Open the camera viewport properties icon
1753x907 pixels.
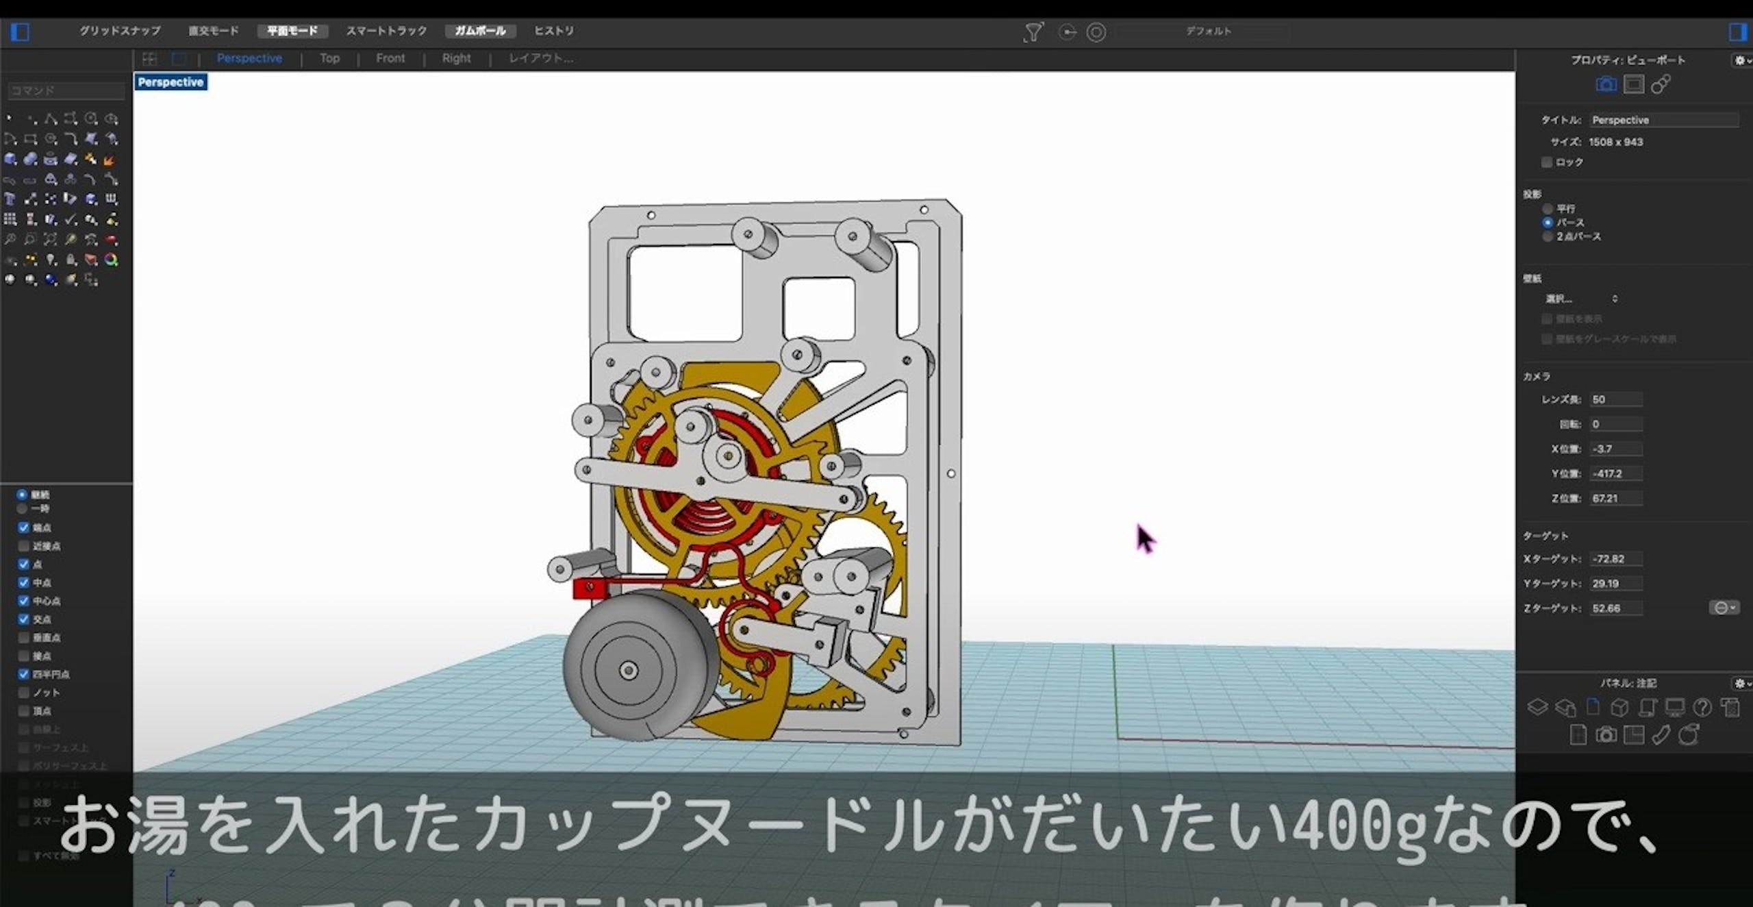coord(1606,84)
